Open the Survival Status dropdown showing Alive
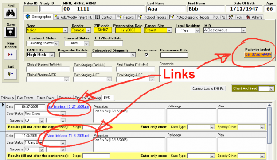The height and width of the screenshot is (160, 277). (x=86, y=43)
